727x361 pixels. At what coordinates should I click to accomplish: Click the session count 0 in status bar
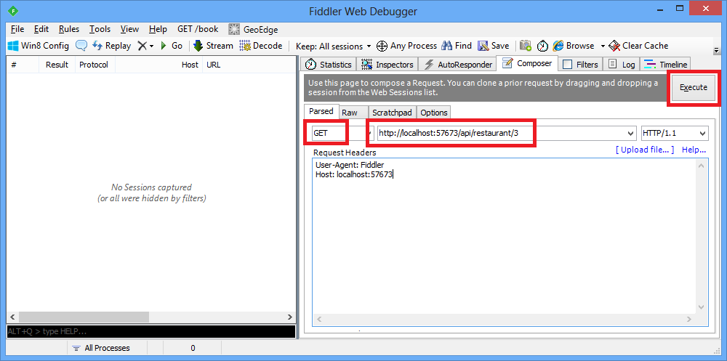coord(193,348)
